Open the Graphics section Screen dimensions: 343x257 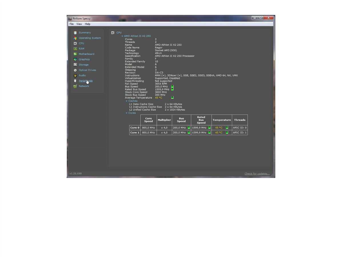click(x=84, y=59)
